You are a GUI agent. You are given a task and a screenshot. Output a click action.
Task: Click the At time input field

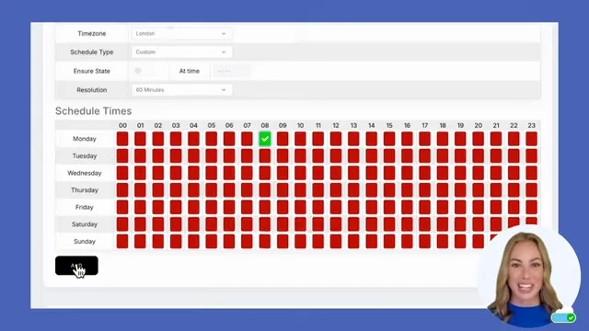232,71
